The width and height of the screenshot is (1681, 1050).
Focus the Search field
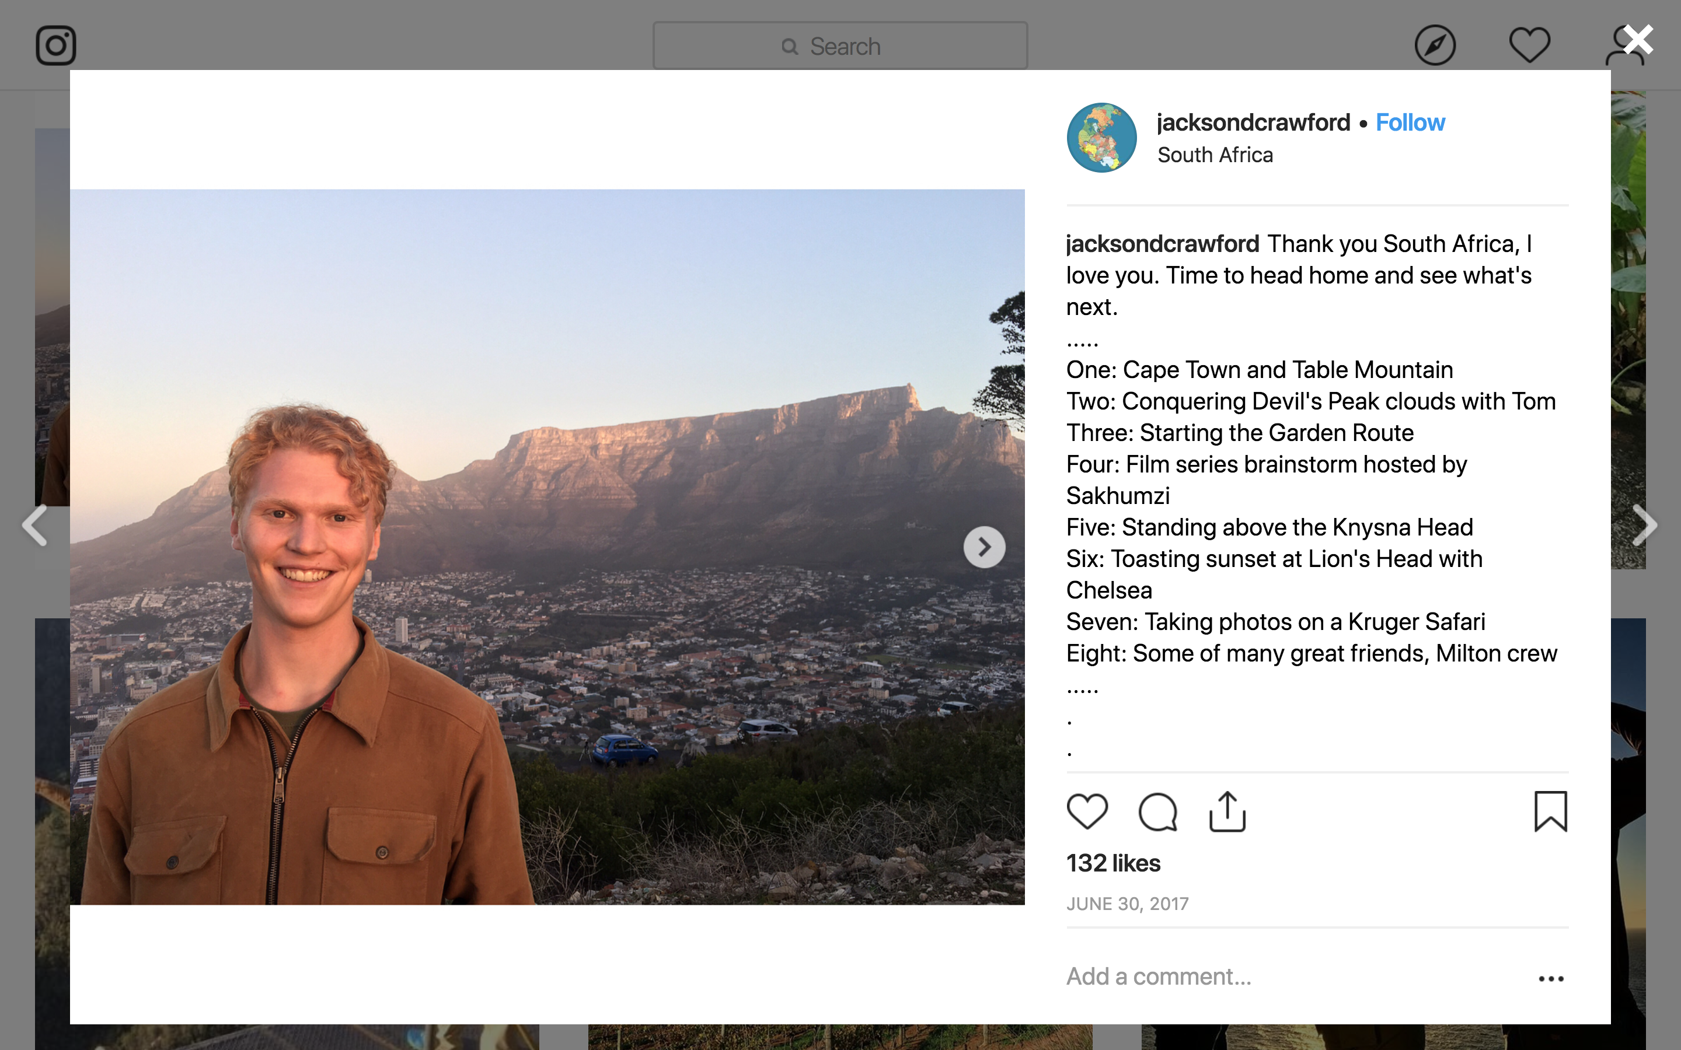[840, 47]
